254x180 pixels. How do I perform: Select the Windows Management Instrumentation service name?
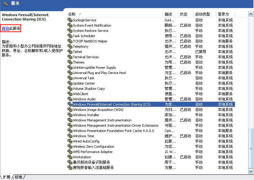(102, 120)
